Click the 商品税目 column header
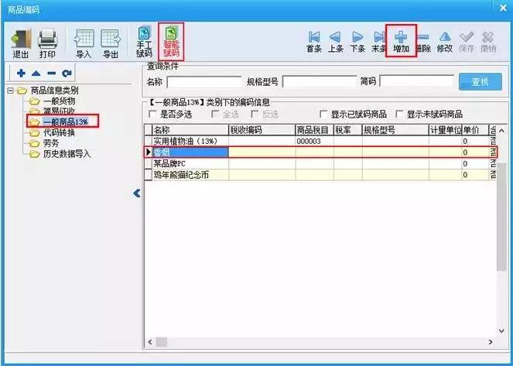The height and width of the screenshot is (366, 513). pos(314,130)
